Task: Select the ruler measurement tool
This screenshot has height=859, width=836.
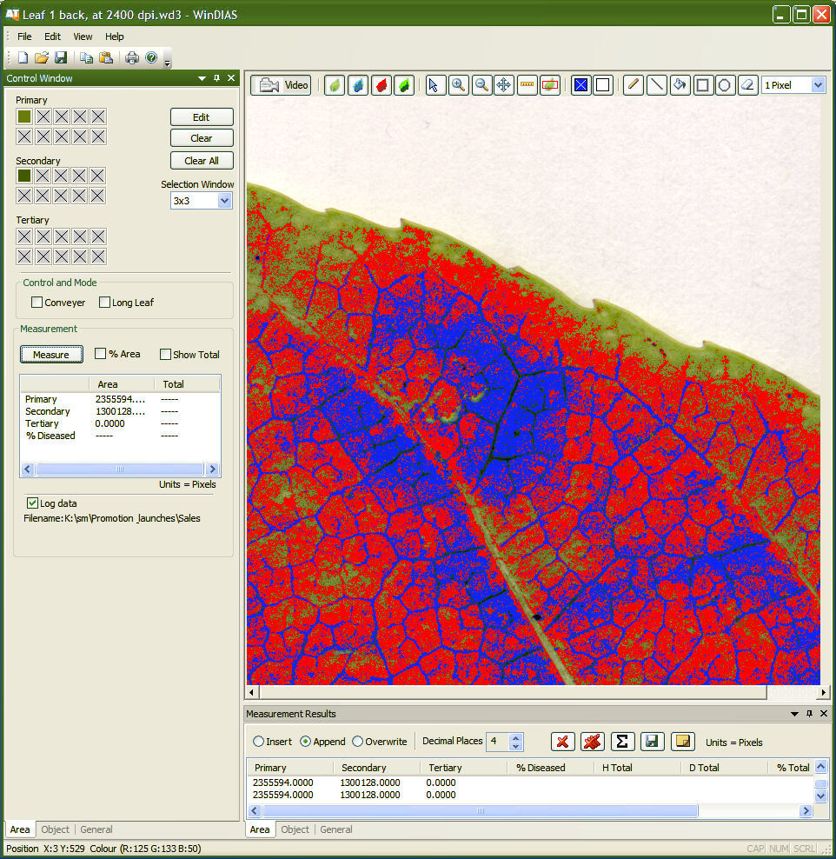Action: pyautogui.click(x=527, y=84)
